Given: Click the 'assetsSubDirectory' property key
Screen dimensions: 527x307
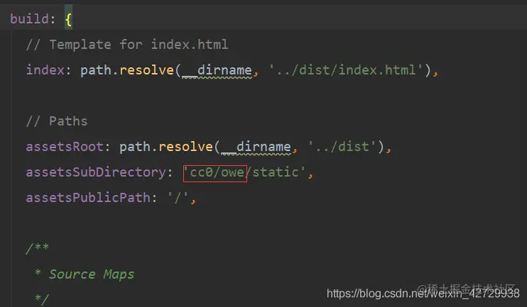Looking at the screenshot, I should click(x=96, y=172).
